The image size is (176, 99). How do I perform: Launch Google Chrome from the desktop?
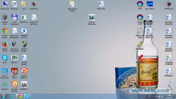5,31
